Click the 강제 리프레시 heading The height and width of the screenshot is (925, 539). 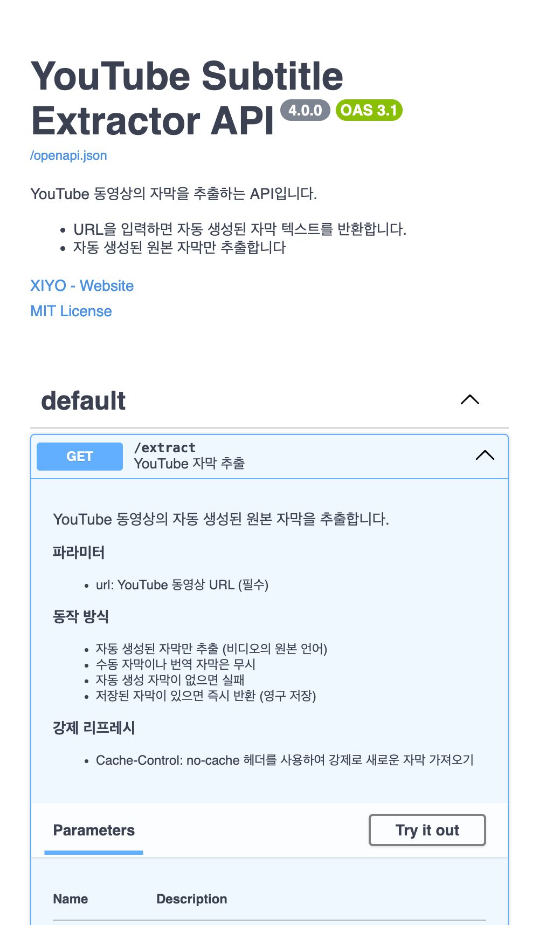tap(94, 727)
